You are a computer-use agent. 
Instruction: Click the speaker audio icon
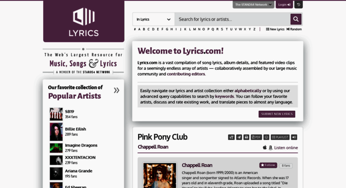[x=294, y=137]
